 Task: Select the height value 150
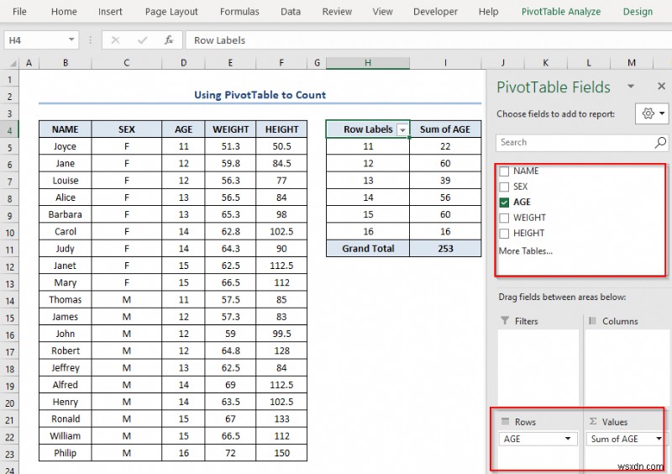point(281,453)
